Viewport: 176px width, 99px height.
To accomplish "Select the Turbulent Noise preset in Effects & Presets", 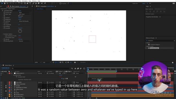I will pyautogui.click(x=154, y=48).
